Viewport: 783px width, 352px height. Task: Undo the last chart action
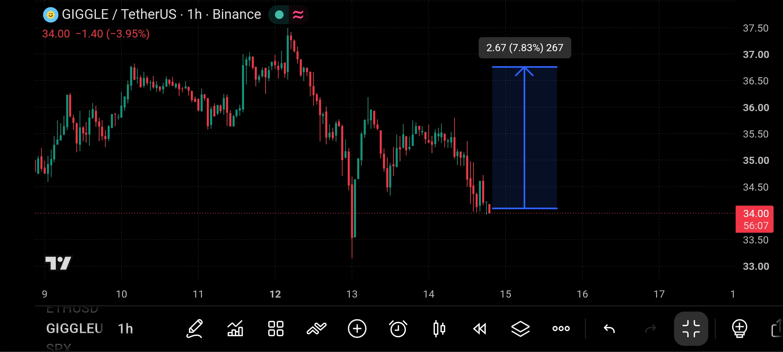[609, 329]
